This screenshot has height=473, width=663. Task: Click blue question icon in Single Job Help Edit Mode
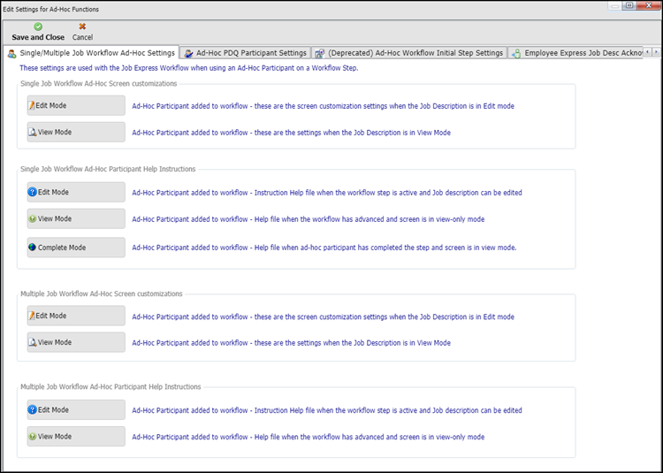coord(32,192)
